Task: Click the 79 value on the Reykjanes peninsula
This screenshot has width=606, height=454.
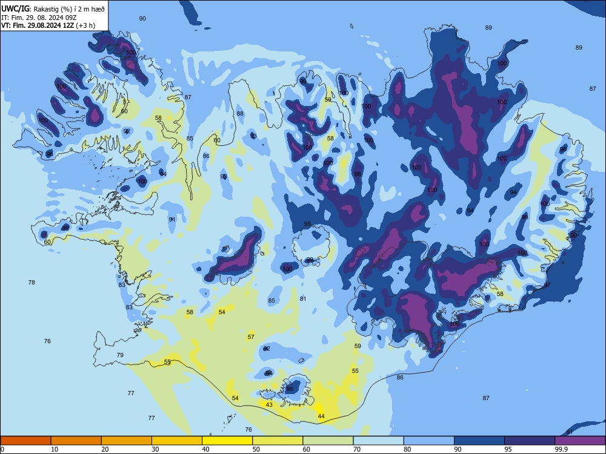Action: click(120, 355)
